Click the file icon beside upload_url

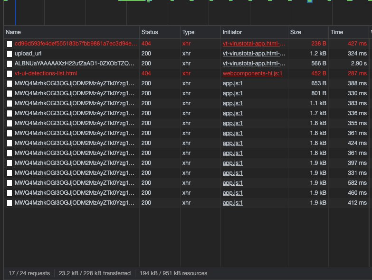click(x=10, y=54)
